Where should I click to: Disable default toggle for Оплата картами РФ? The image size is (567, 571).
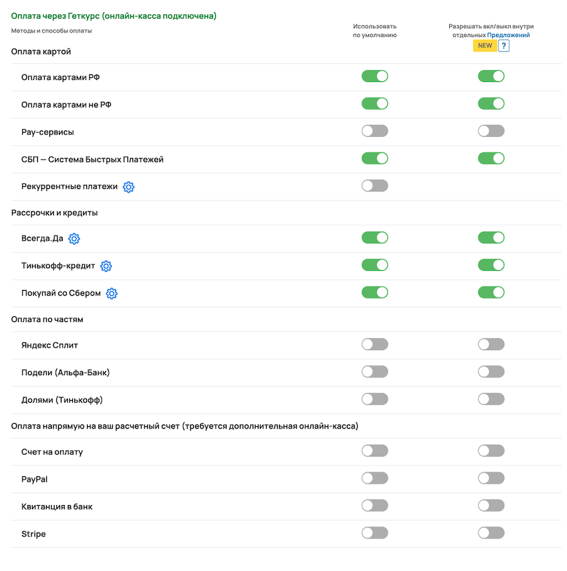tap(374, 77)
